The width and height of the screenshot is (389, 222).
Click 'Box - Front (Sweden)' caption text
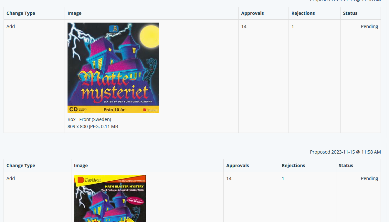click(89, 119)
